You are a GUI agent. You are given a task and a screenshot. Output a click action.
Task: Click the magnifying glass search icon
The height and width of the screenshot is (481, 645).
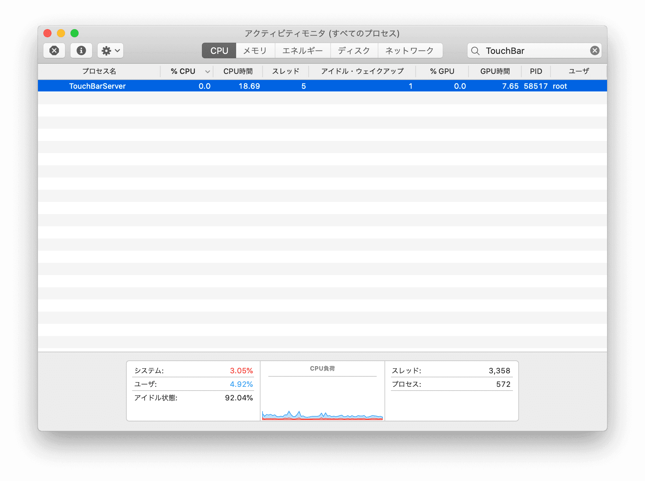[x=475, y=51]
